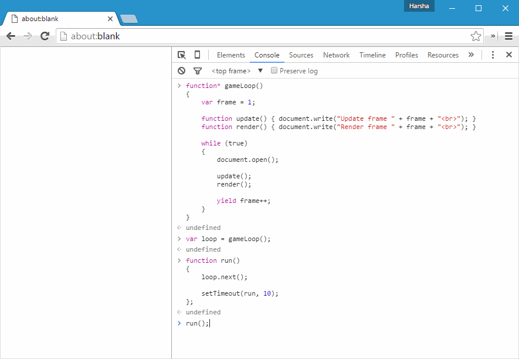Minimize the Chrome window

[452, 8]
